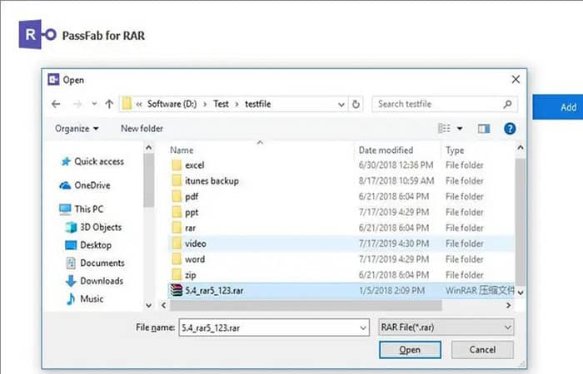Select the pdf folder
This screenshot has width=583, height=374.
click(x=341, y=196)
